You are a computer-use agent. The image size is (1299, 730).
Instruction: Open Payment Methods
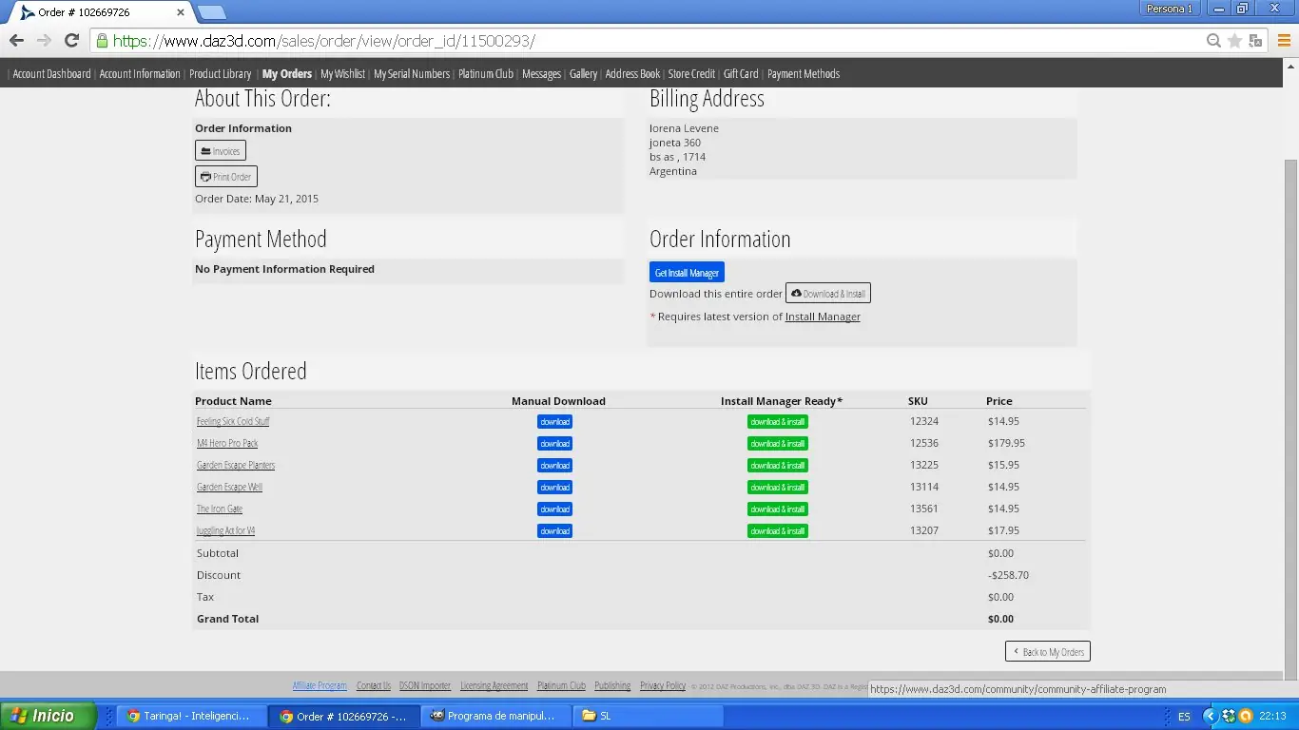point(804,73)
